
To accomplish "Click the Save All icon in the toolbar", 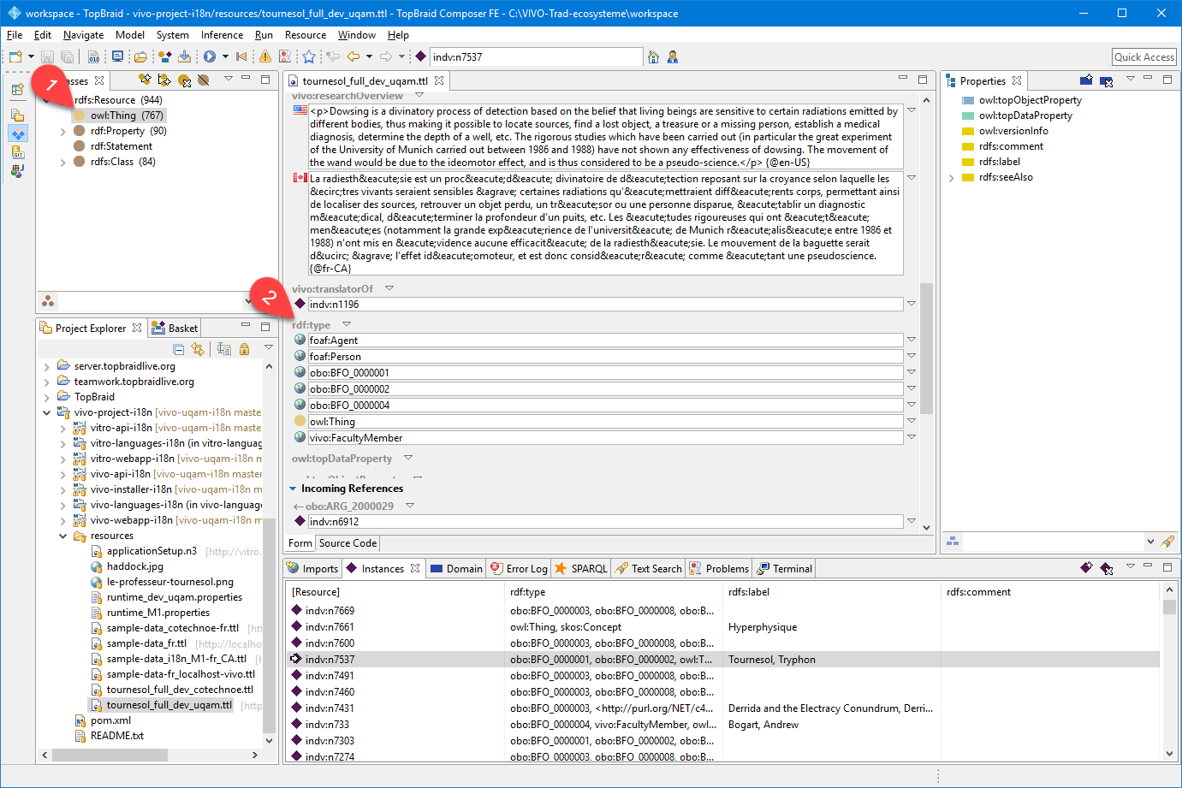I will 67,56.
